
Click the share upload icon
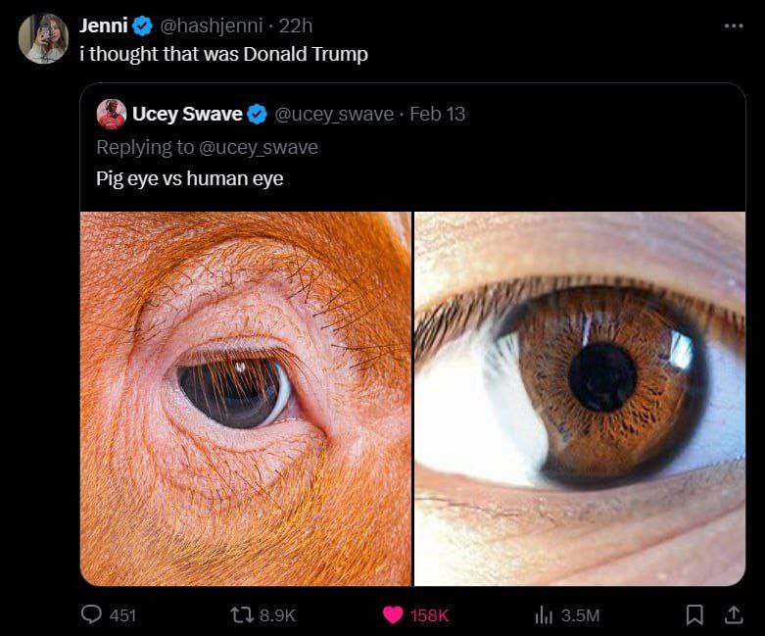[x=732, y=614]
